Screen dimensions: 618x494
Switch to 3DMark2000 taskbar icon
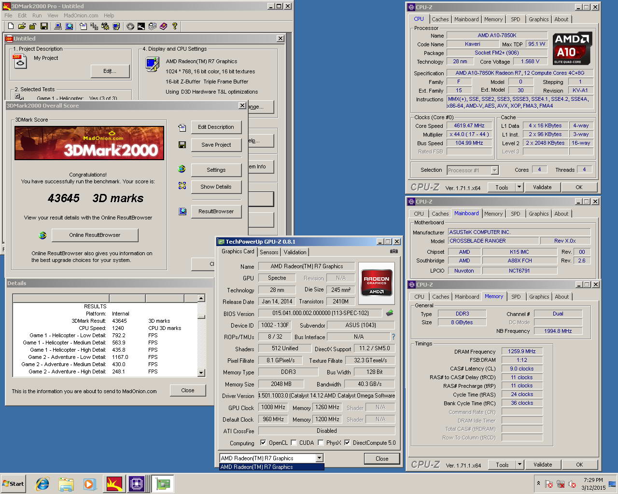click(x=114, y=484)
